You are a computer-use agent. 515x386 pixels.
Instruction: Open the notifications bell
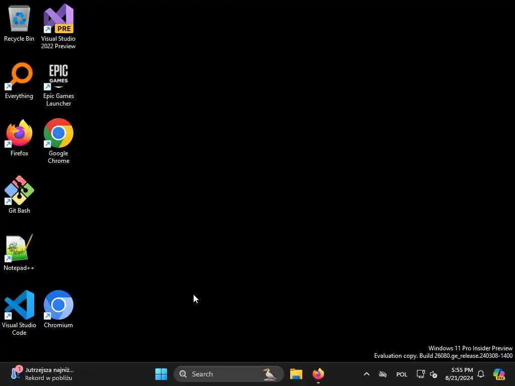click(x=481, y=374)
